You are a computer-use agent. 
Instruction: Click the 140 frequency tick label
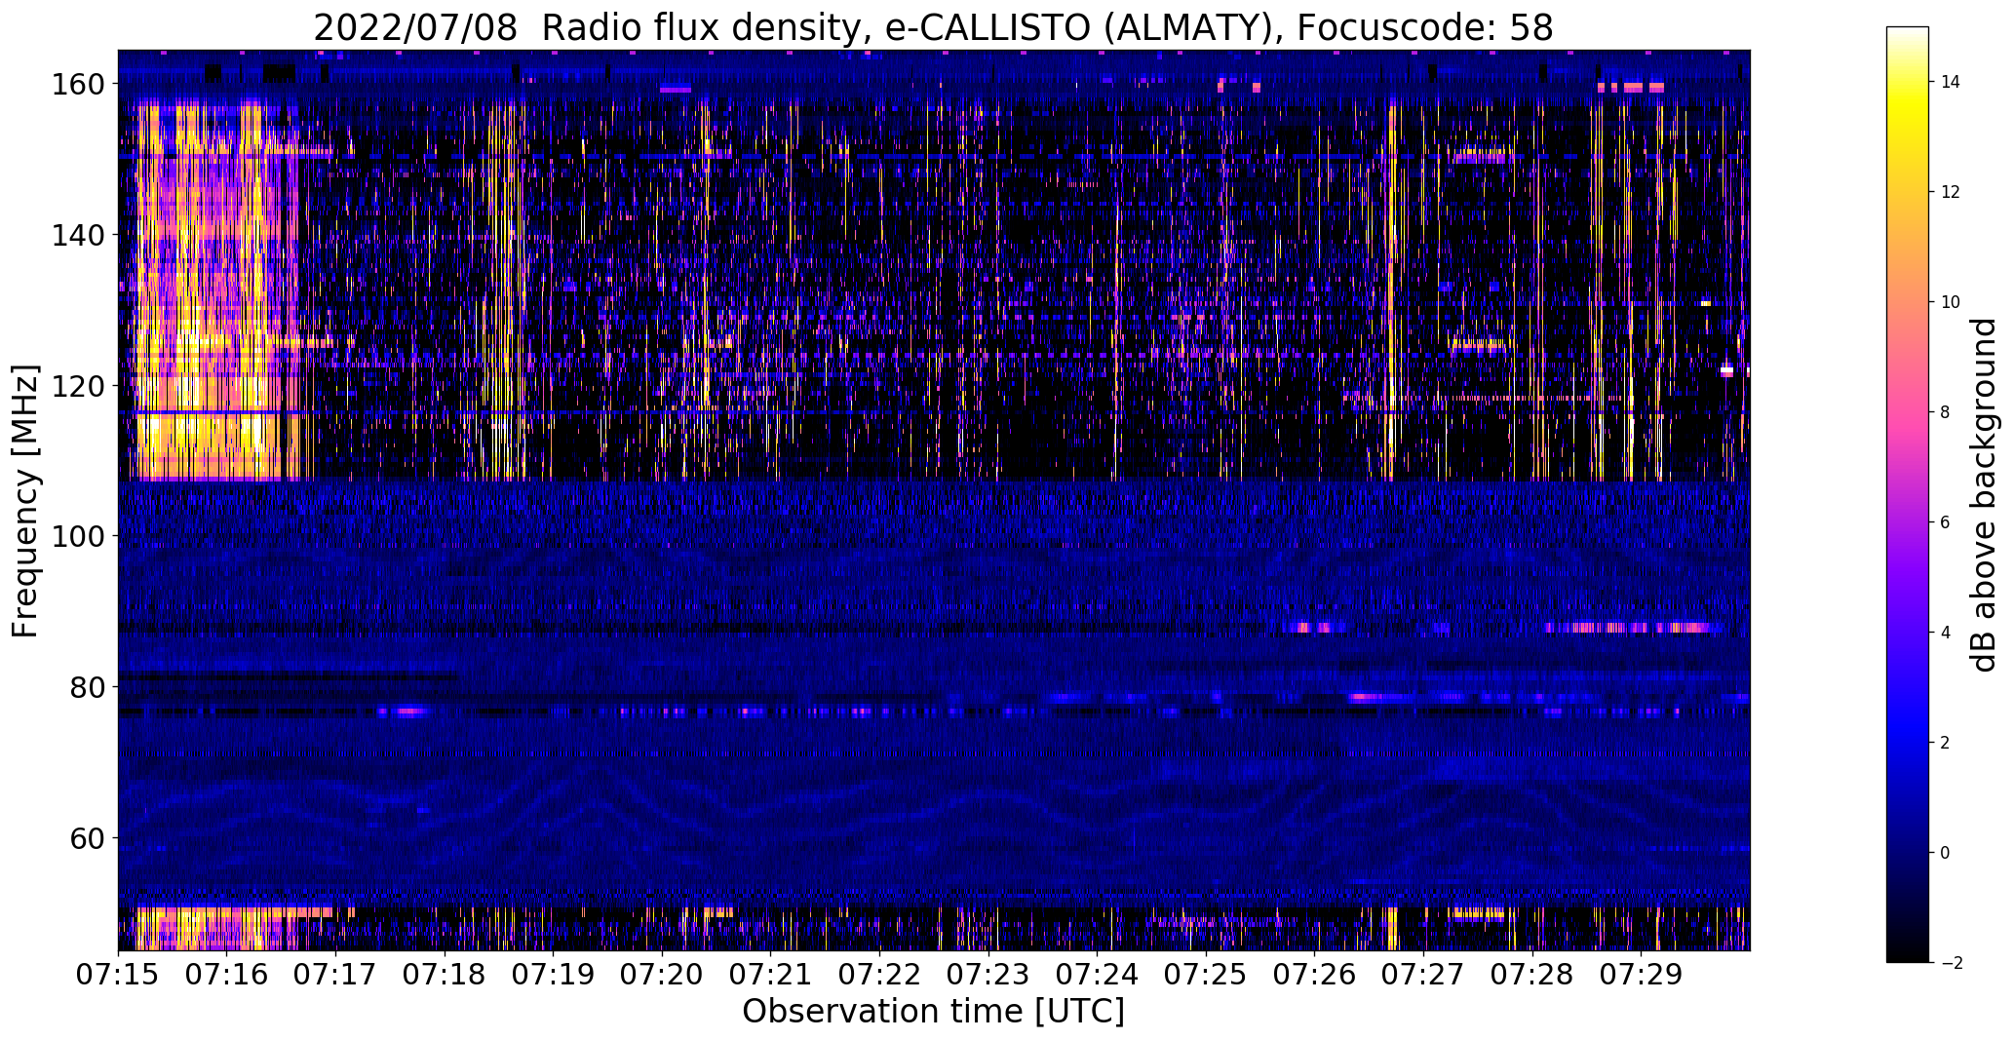79,235
